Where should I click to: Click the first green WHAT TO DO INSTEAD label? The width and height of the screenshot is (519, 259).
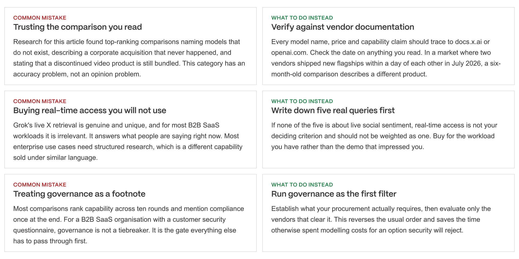click(x=302, y=18)
